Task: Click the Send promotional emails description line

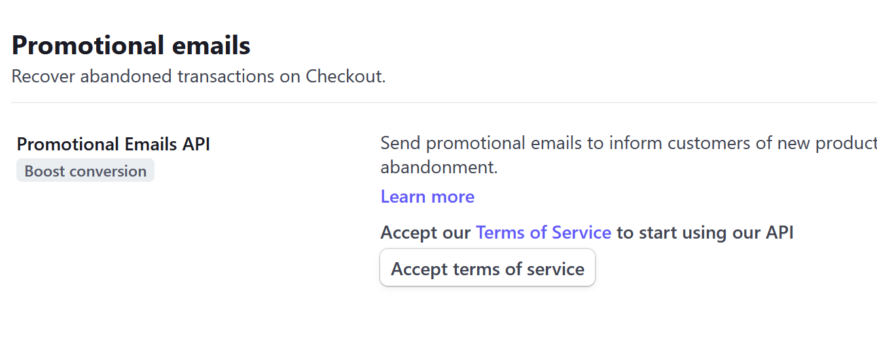Action: click(589, 143)
